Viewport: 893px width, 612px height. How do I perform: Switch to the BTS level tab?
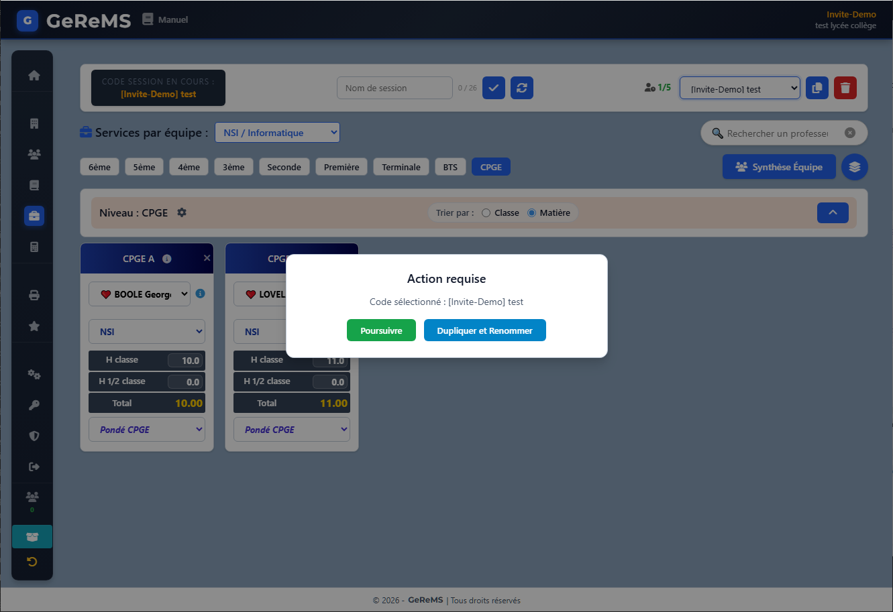450,167
